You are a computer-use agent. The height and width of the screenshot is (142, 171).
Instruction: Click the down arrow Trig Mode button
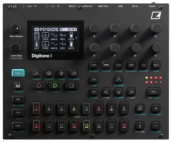(x=119, y=92)
